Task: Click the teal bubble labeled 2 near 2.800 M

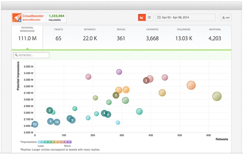Action: [x=50, y=111]
